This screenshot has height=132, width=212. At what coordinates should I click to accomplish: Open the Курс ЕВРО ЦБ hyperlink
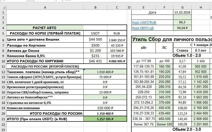(x=143, y=28)
